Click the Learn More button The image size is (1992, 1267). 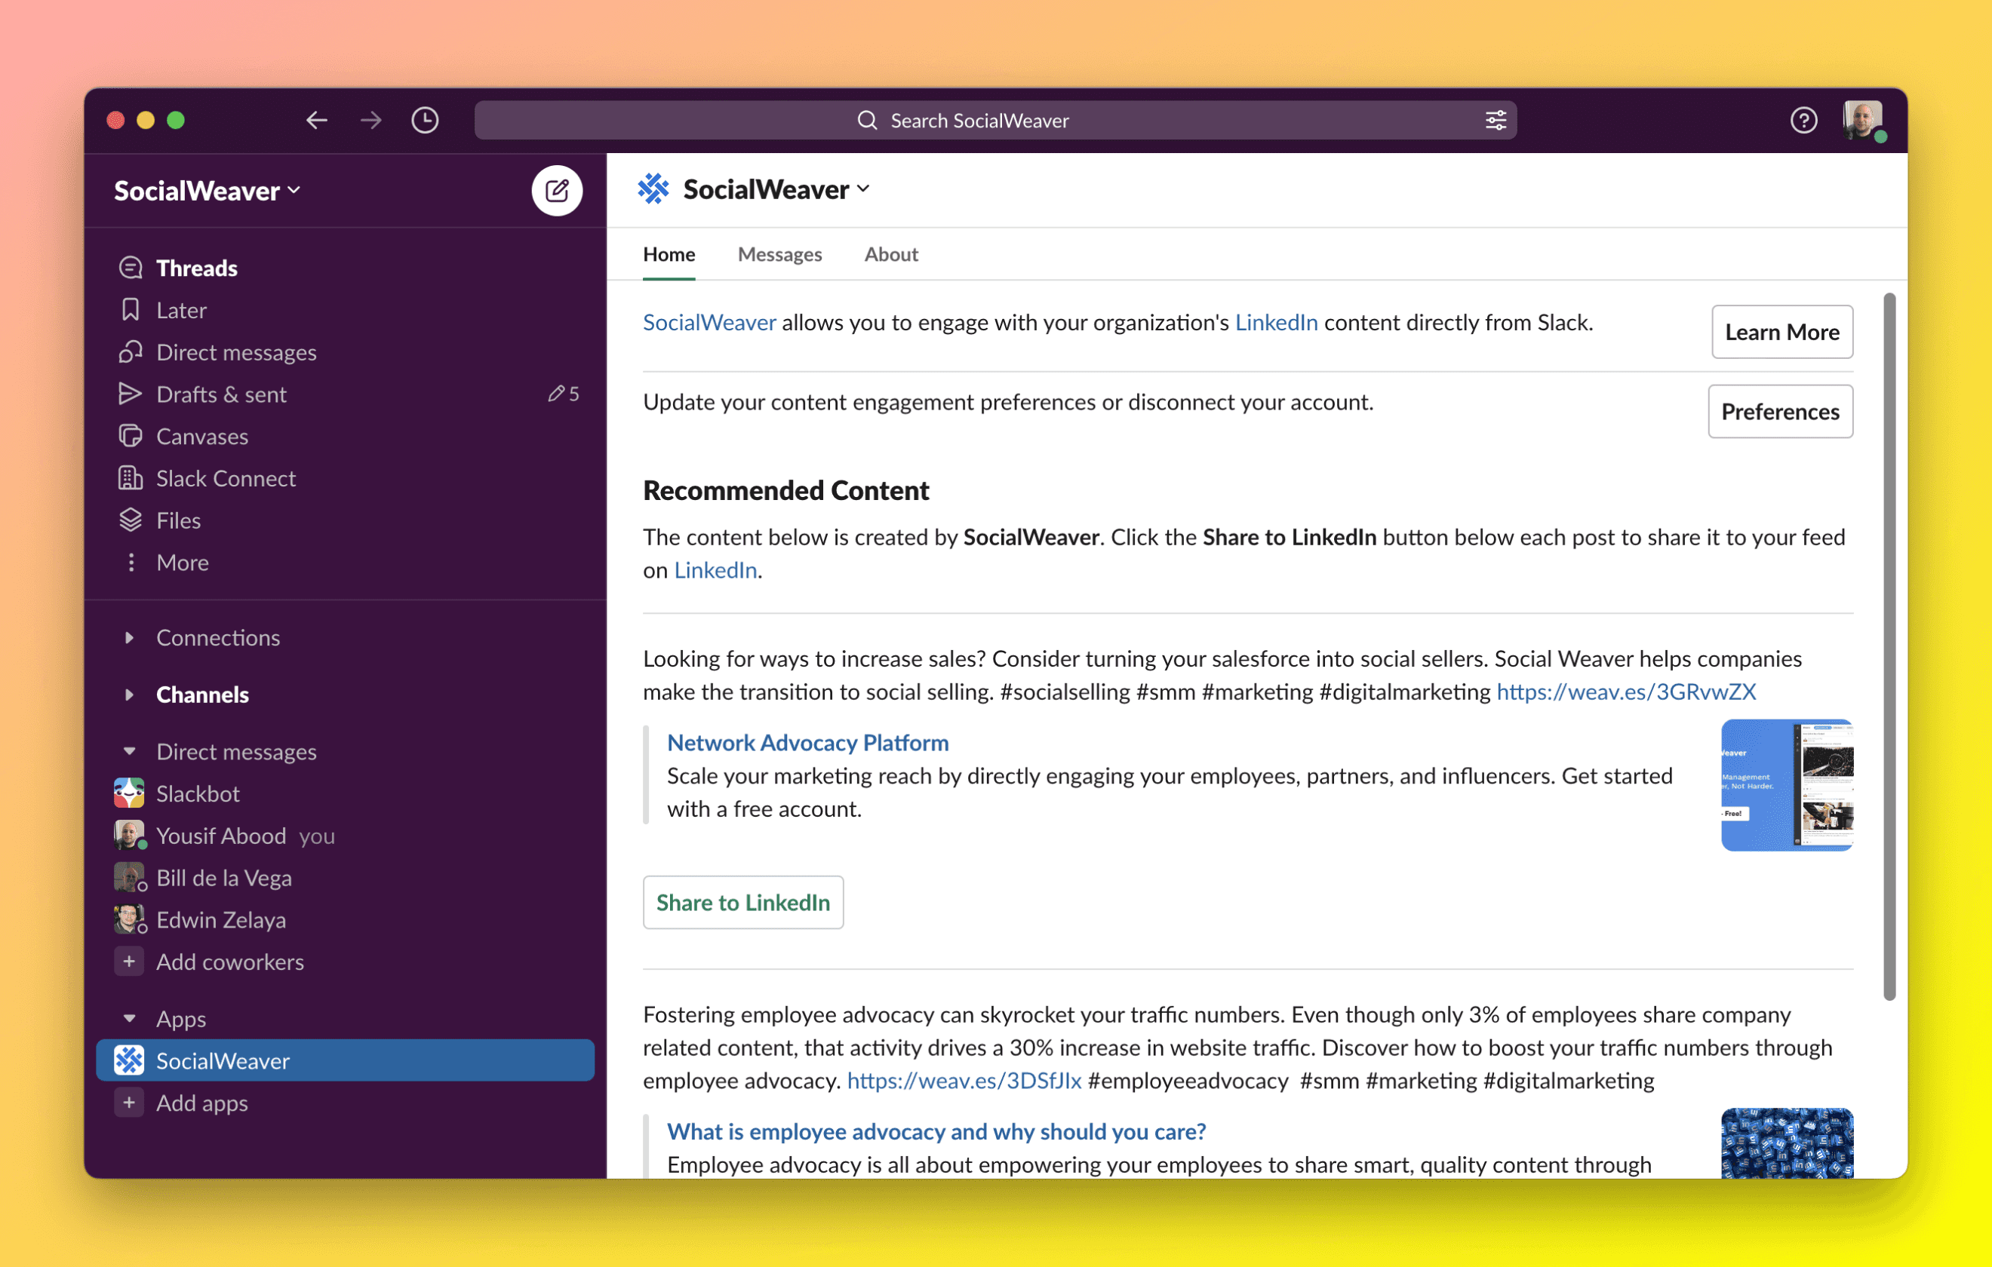pos(1783,333)
